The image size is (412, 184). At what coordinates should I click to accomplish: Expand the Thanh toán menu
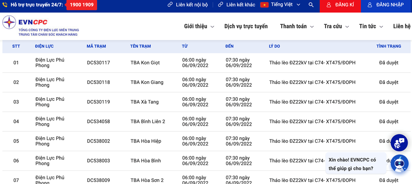click(x=297, y=26)
